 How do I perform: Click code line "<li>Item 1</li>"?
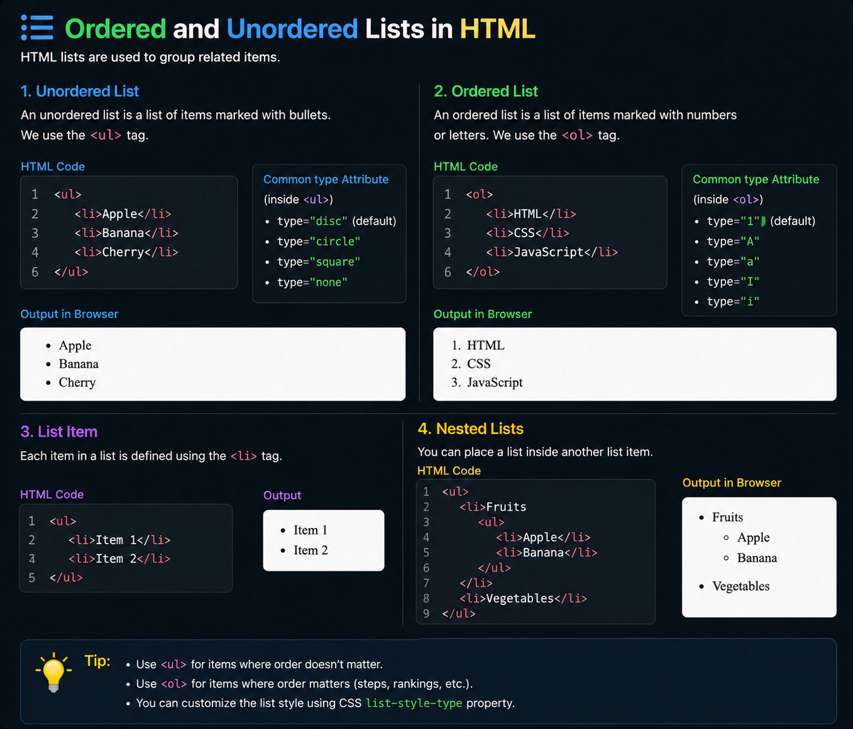[x=119, y=540]
